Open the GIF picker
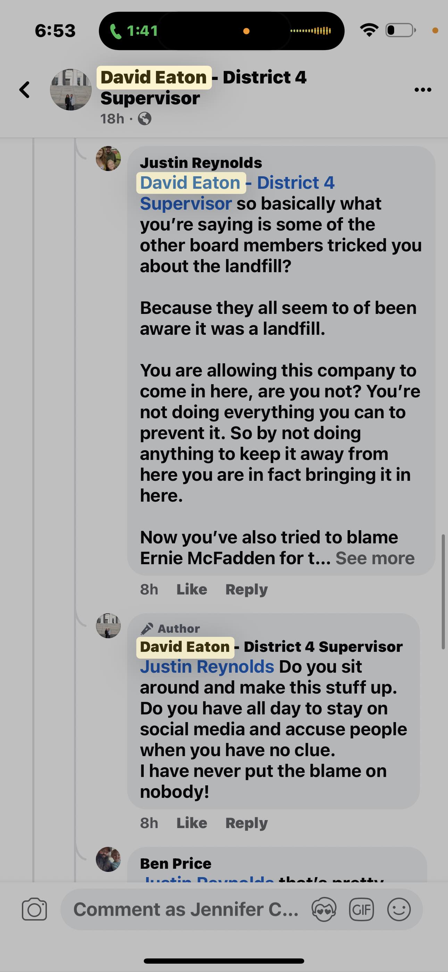Screen dimensions: 448x972 361,909
